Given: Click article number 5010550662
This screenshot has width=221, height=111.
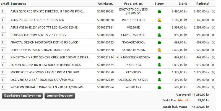Looking at the screenshot, I should coord(105,11).
